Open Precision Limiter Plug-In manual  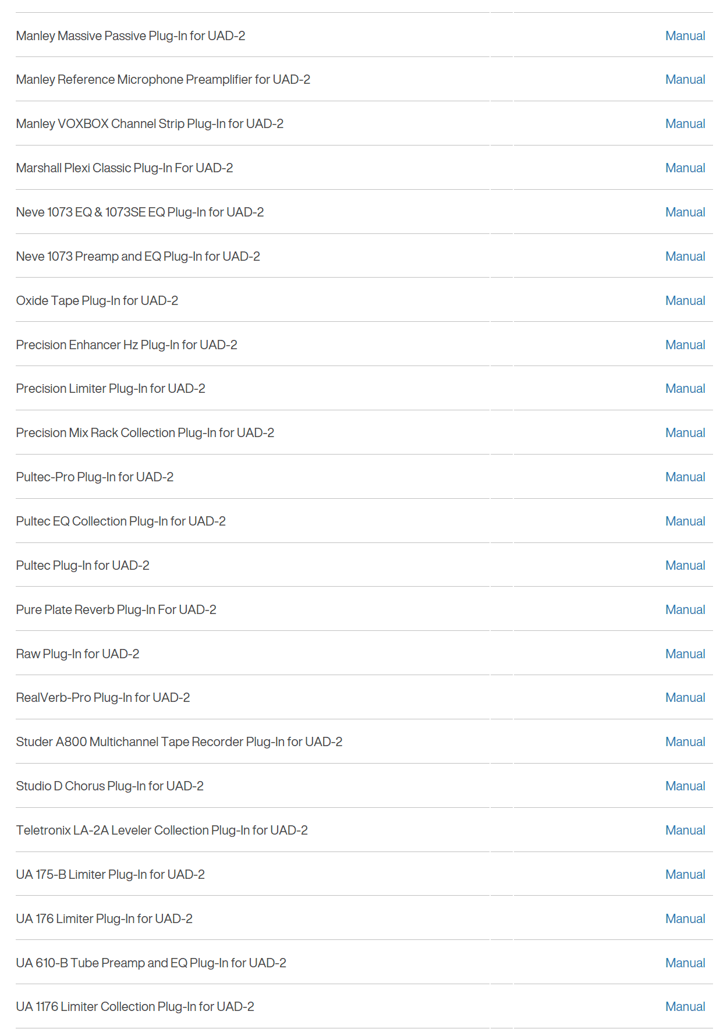coord(685,388)
